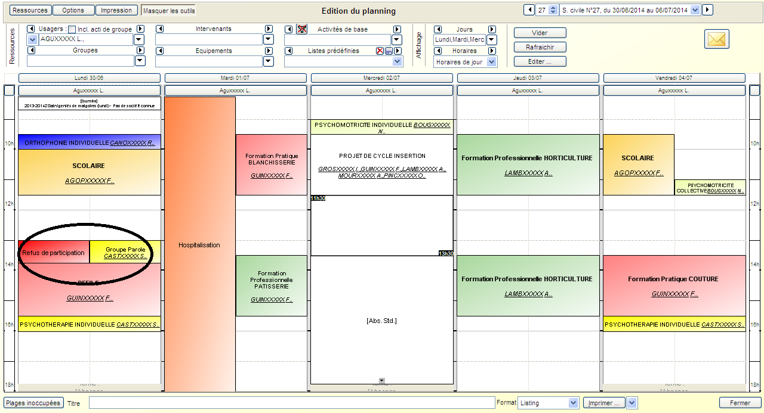Viewport: 764px width, 413px height.
Task: Click next arrow for Usagers
Action: point(140,29)
